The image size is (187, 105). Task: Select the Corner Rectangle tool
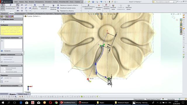pyautogui.click(x=18, y=8)
